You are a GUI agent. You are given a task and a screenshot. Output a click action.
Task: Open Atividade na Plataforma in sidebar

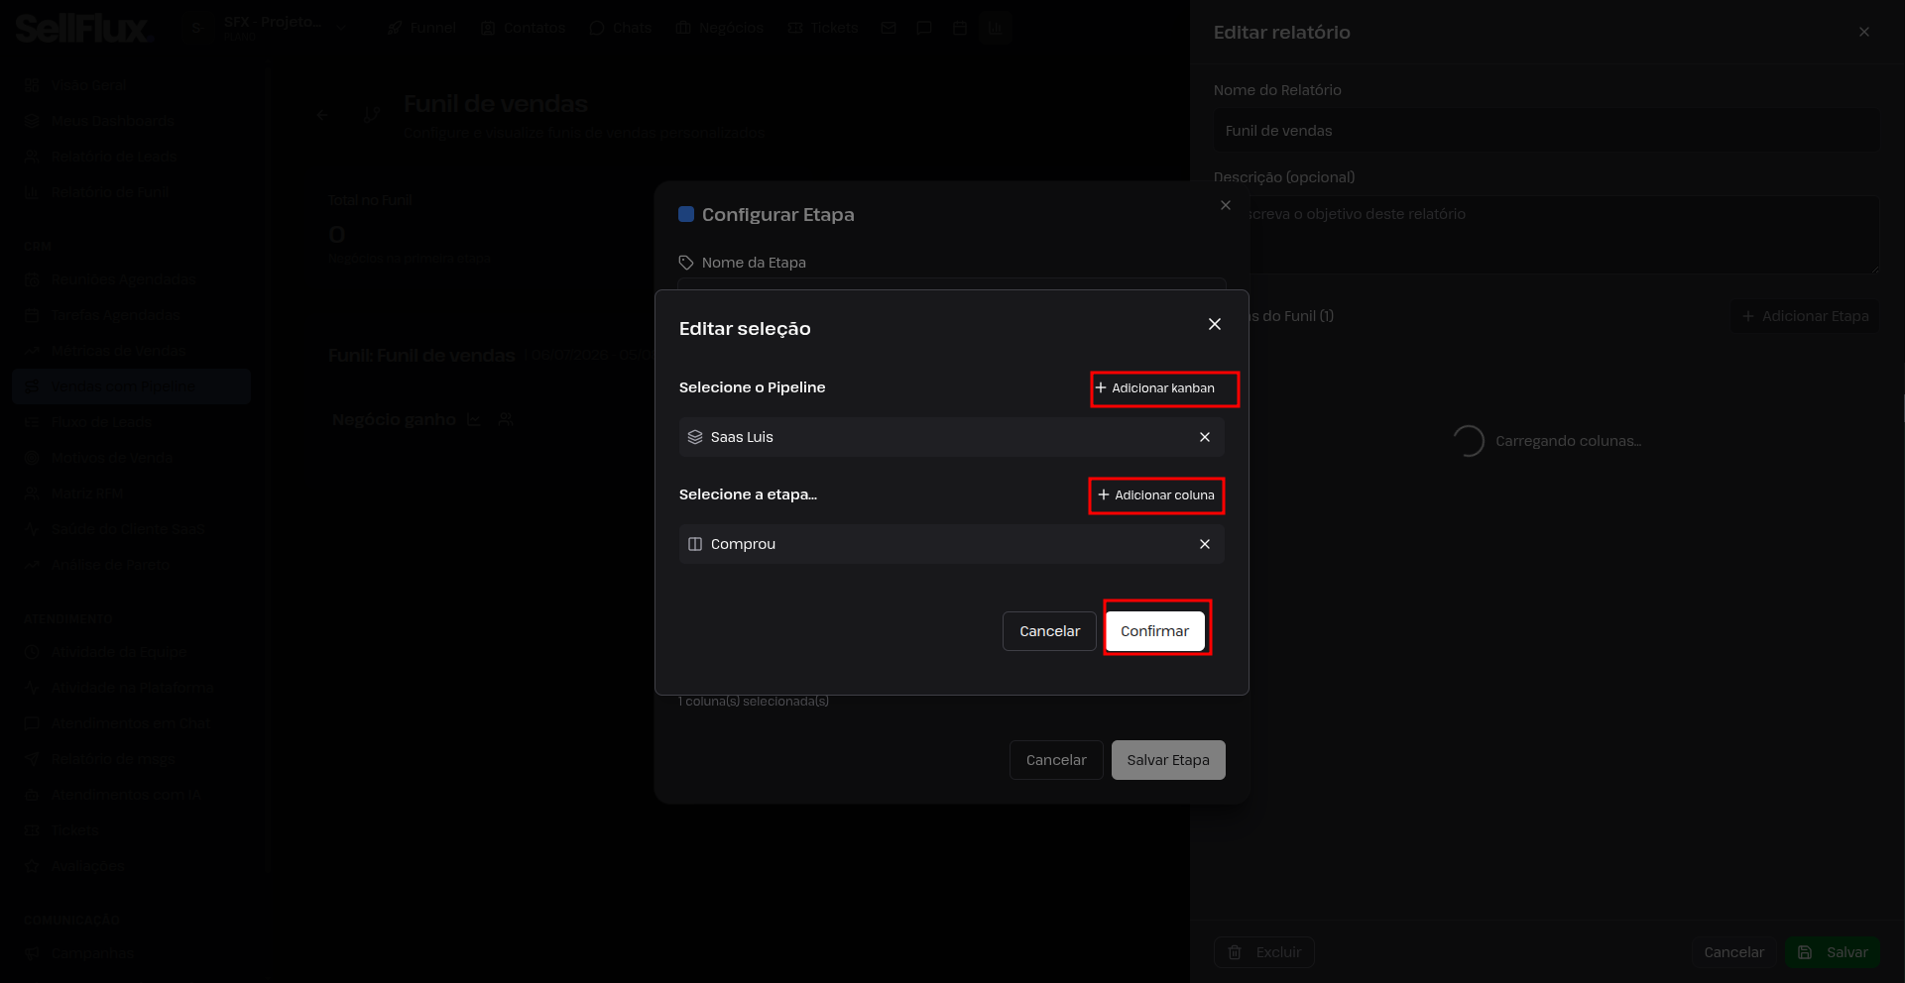pos(132,688)
